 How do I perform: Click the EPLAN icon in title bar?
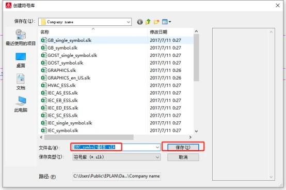click(x=8, y=6)
